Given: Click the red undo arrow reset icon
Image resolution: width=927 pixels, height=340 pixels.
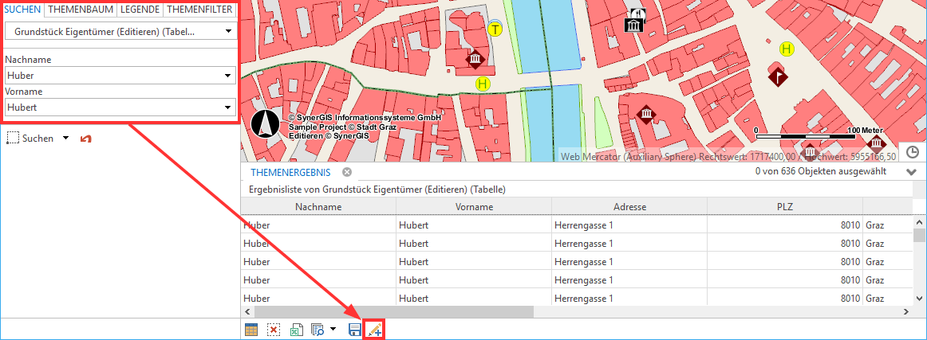Looking at the screenshot, I should (85, 139).
